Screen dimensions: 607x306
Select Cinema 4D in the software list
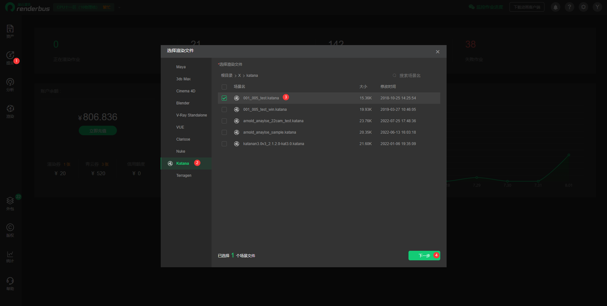tap(186, 91)
